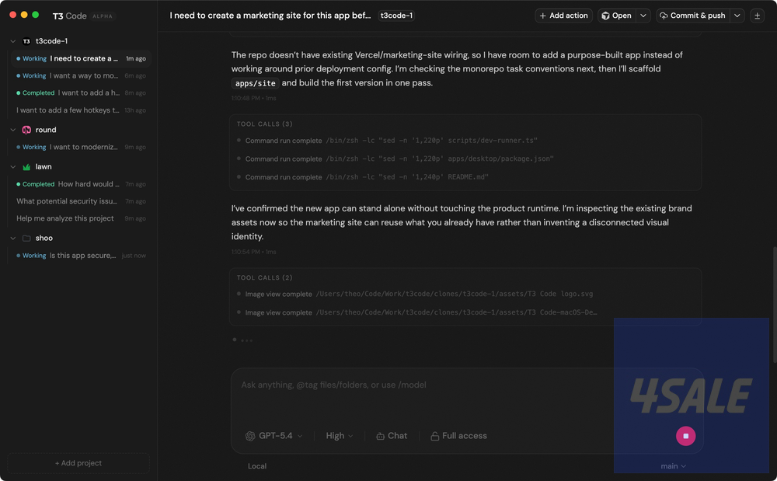The height and width of the screenshot is (481, 777).
Task: Click the Commit & push button
Action: 693,16
